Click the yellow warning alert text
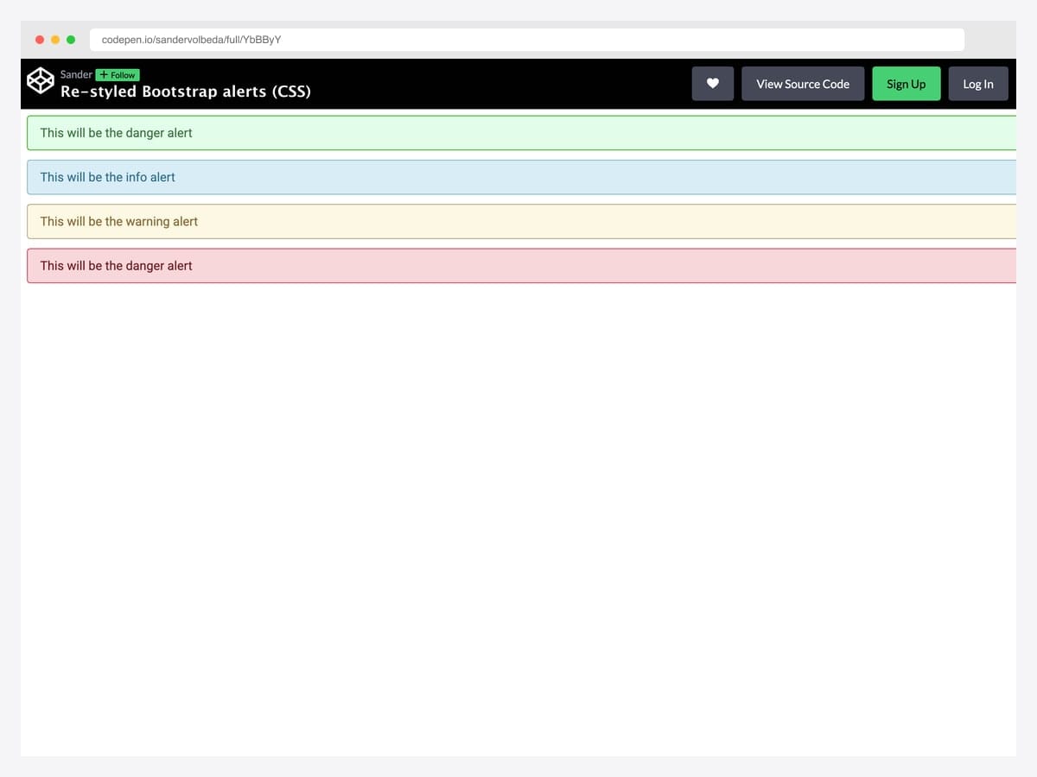This screenshot has height=777, width=1037. 119,222
